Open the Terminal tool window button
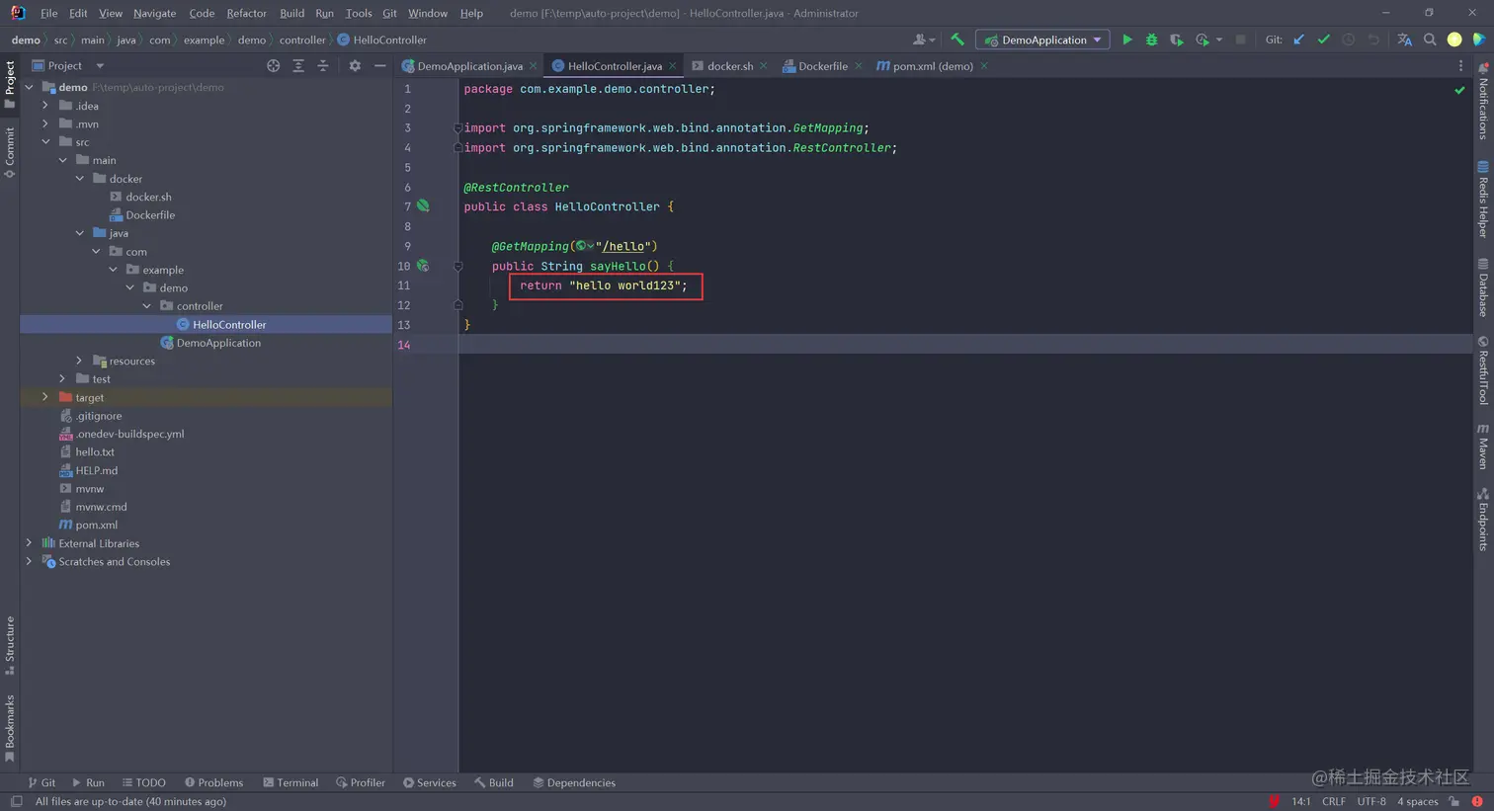 pyautogui.click(x=290, y=782)
